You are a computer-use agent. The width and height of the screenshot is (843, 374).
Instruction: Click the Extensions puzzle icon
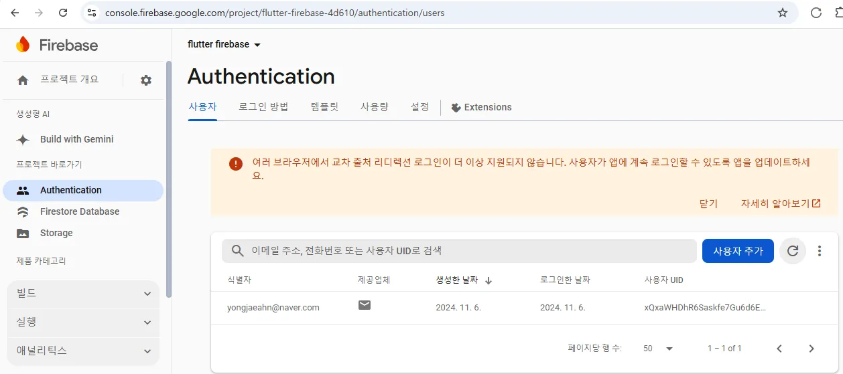coord(456,107)
